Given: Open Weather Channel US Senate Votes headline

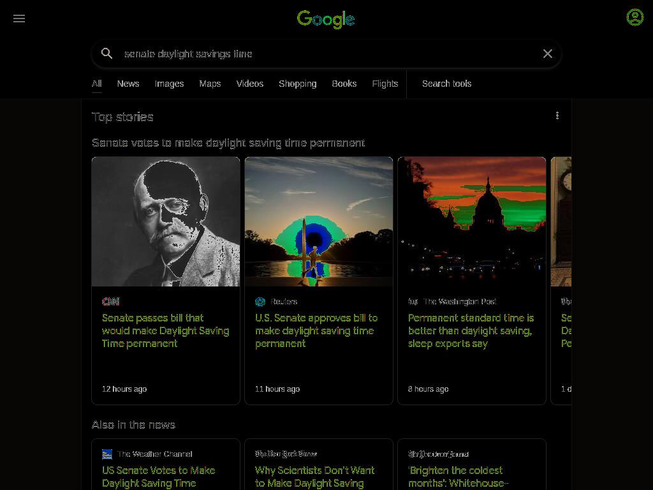Looking at the screenshot, I should pos(159,477).
